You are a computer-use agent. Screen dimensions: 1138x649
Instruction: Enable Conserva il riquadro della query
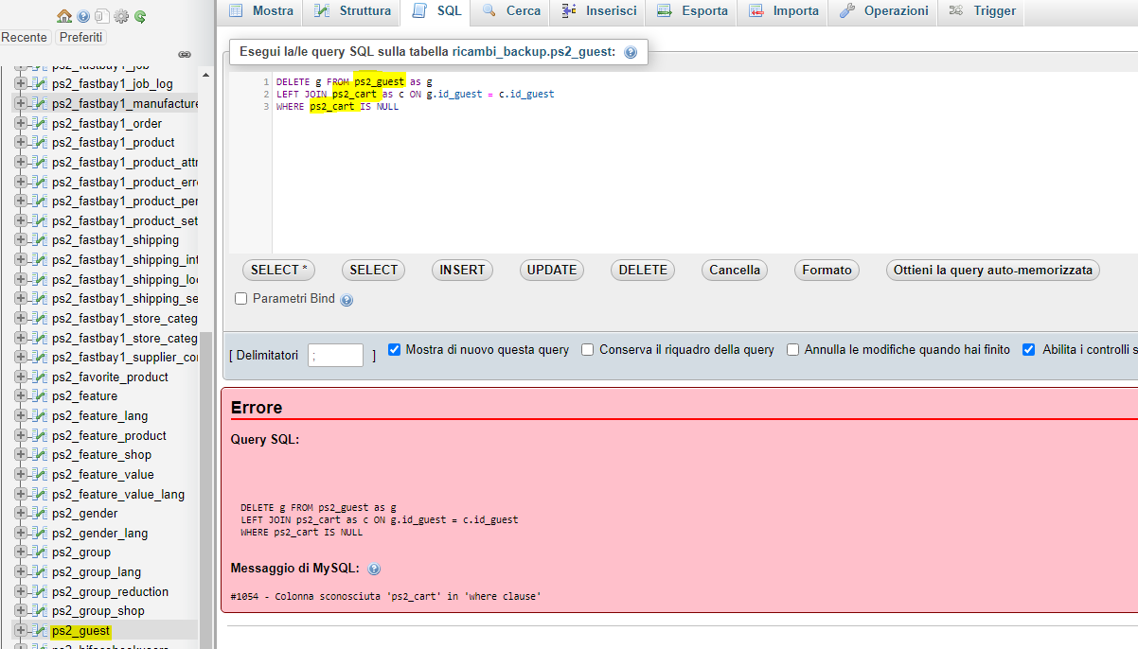588,349
